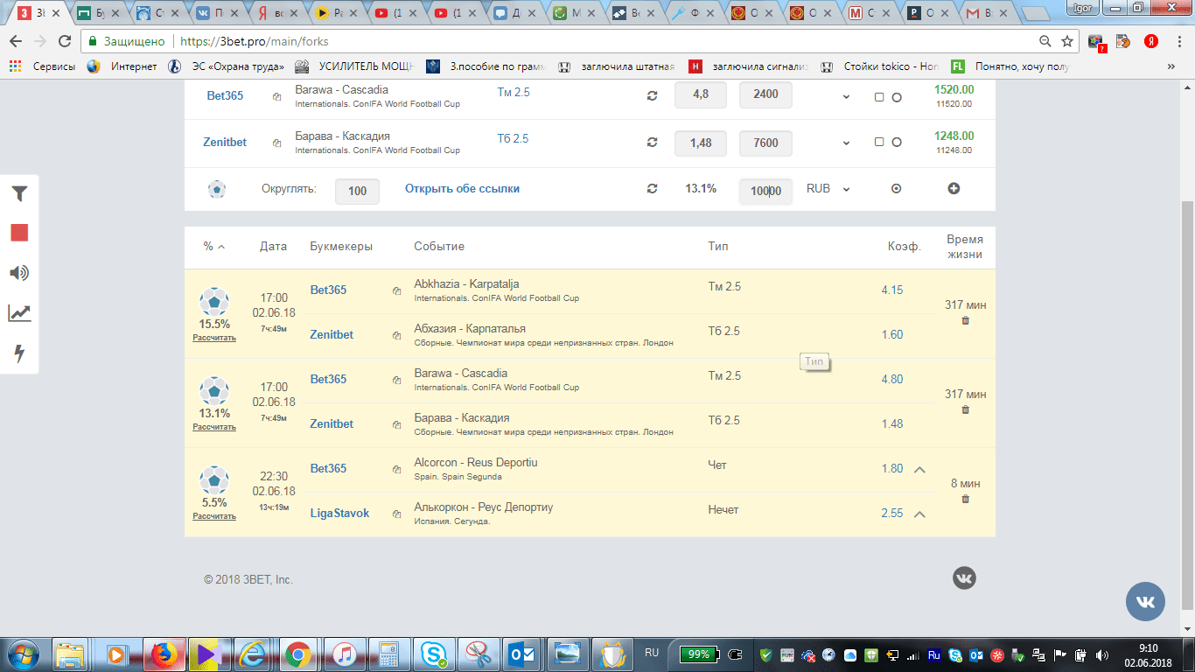Screen dimensions: 1195x672
Task: Toggle the sound speaker icon in sidebar
Action: pyautogui.click(x=19, y=273)
